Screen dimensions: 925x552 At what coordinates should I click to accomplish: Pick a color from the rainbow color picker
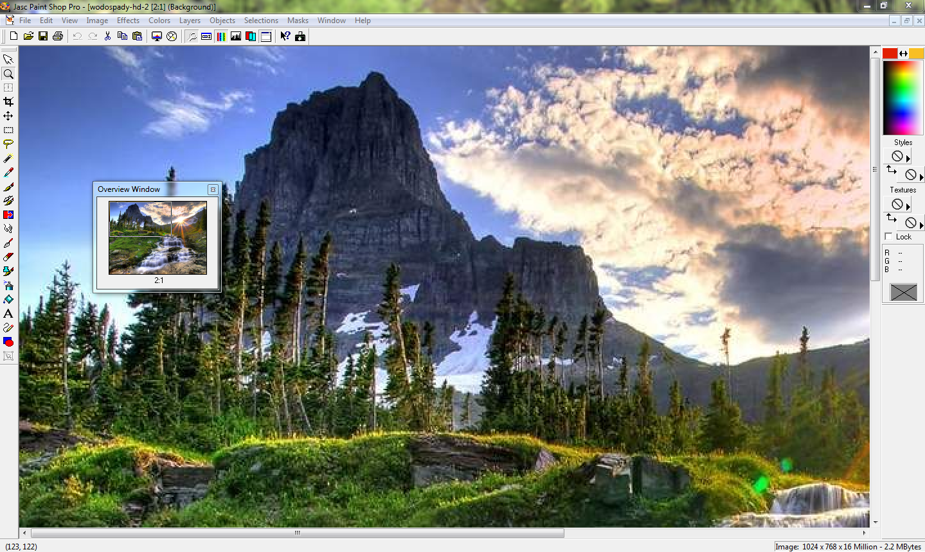pyautogui.click(x=903, y=98)
